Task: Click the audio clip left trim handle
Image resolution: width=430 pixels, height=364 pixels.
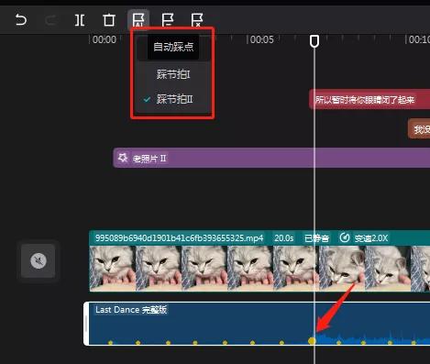Action: coord(86,324)
